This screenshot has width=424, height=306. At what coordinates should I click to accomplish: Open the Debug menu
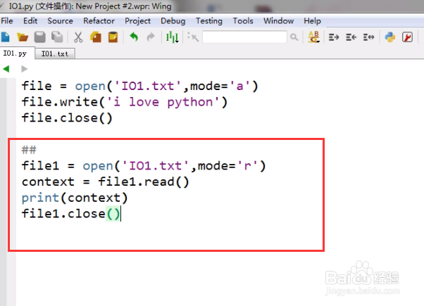coord(173,21)
